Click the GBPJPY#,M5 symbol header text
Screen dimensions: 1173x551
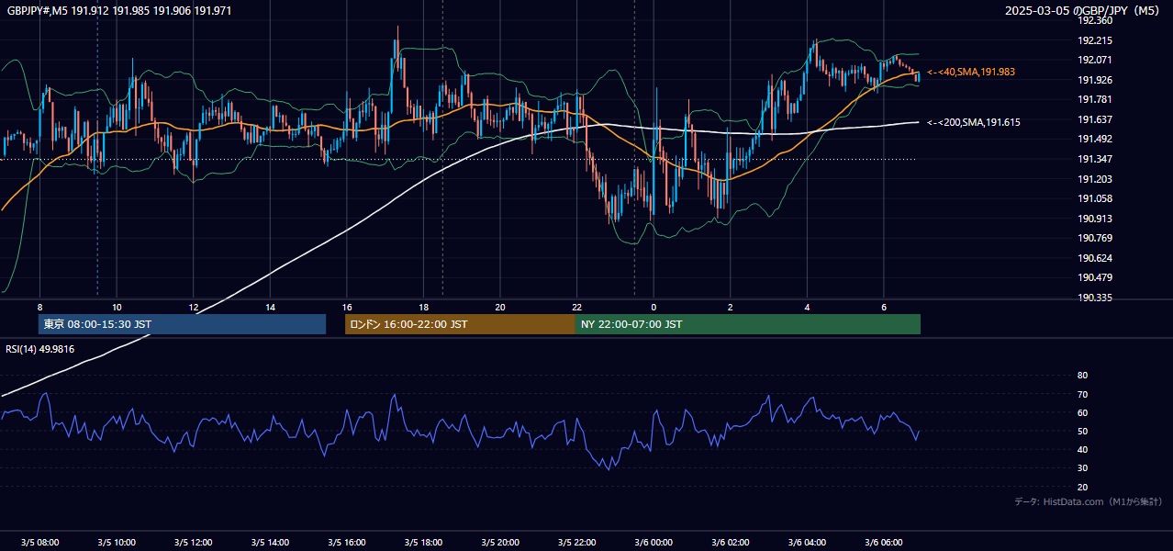[x=119, y=11]
